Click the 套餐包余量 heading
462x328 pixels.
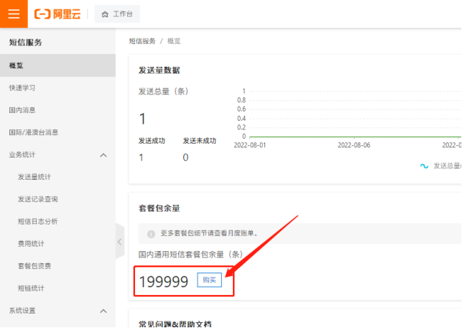(159, 209)
